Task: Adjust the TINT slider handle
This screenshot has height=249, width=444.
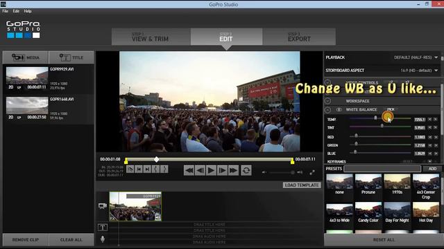Action: 382,126
